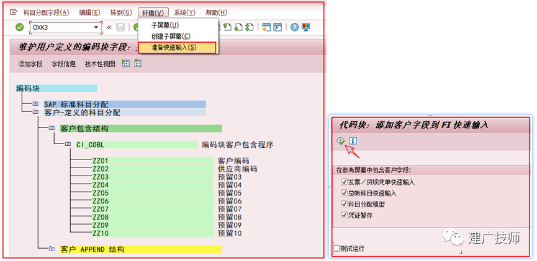Select field ZZ01 客户编码
Viewport: 537px width, 261px height.
coord(152,161)
